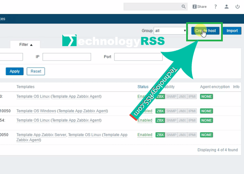Screen dimensions: 244x174
Task: Toggle Enabled status in last host row
Action: coord(145,135)
